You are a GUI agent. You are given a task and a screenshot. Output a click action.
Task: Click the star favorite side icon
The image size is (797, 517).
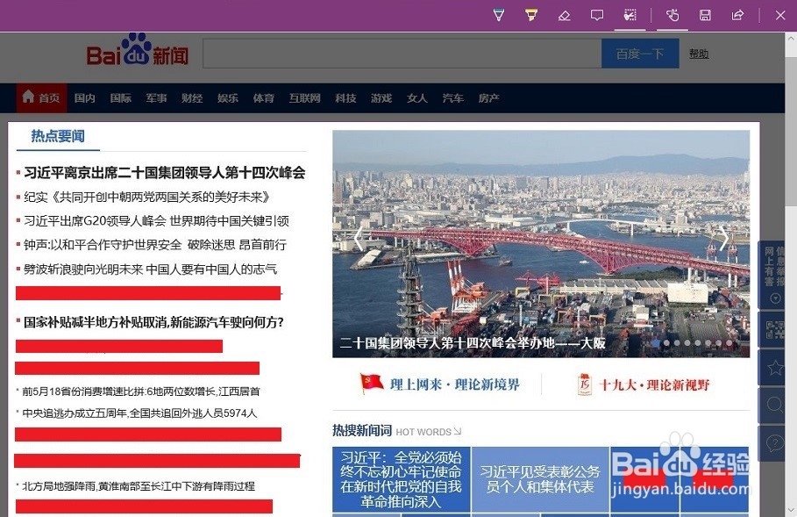[774, 368]
